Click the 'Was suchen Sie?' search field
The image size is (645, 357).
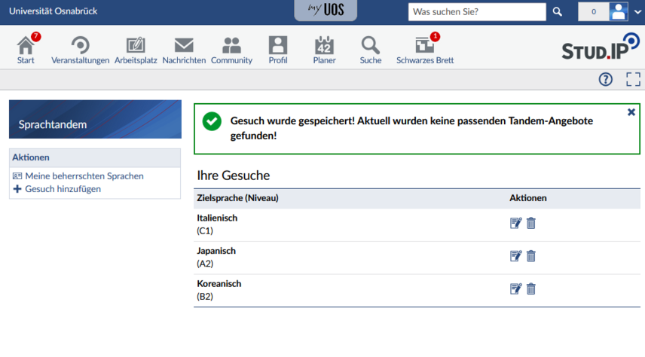tap(476, 12)
